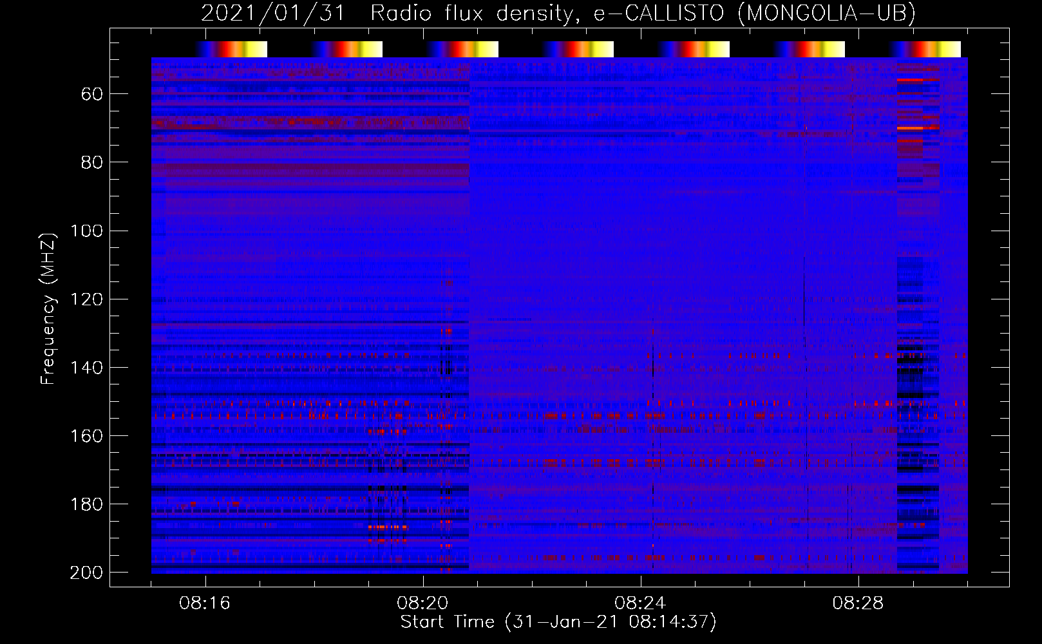Click the 80 frequency tick label

[92, 162]
